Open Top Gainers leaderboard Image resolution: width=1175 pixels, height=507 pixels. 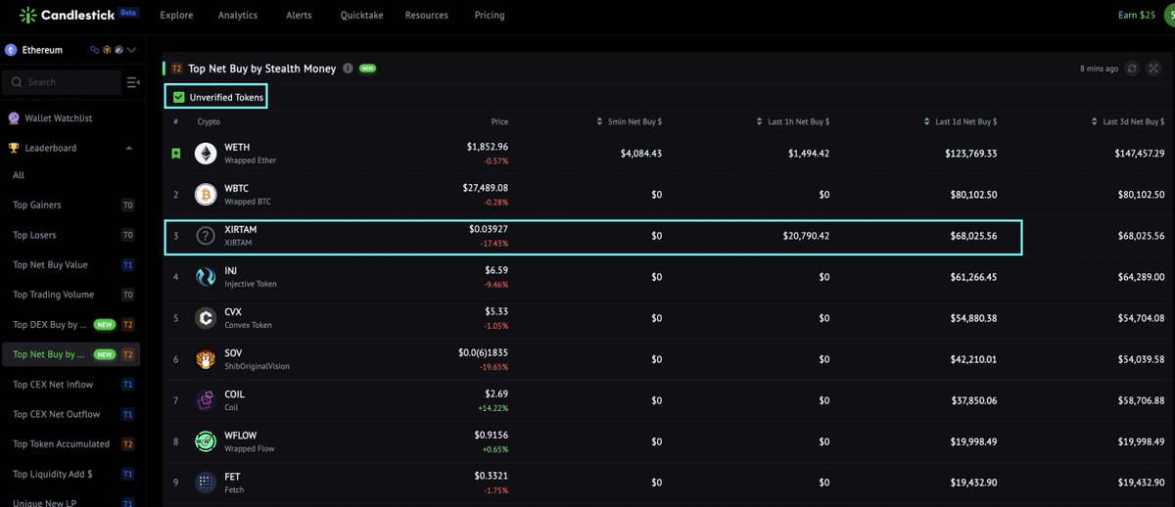coord(37,206)
